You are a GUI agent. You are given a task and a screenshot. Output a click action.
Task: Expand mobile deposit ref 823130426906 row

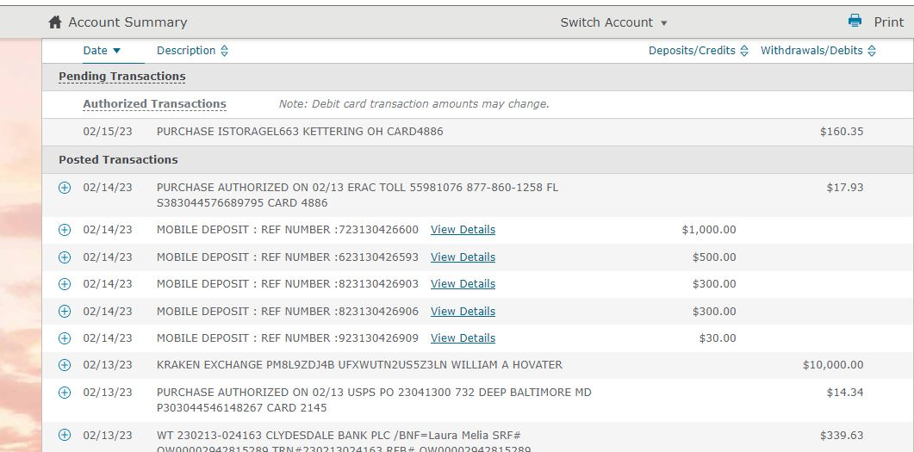click(65, 311)
